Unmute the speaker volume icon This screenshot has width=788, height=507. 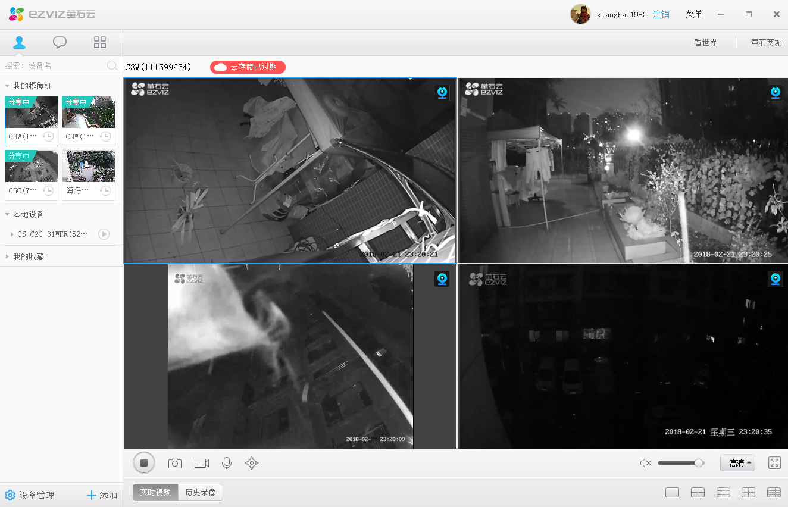coord(646,463)
